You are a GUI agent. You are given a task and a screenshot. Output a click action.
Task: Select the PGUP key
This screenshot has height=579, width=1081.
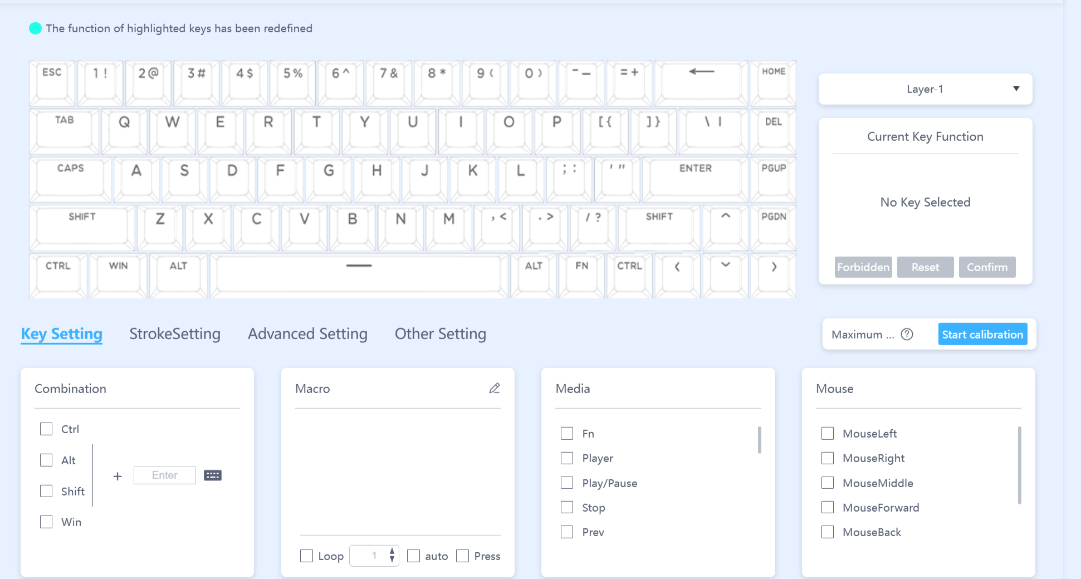pos(774,180)
